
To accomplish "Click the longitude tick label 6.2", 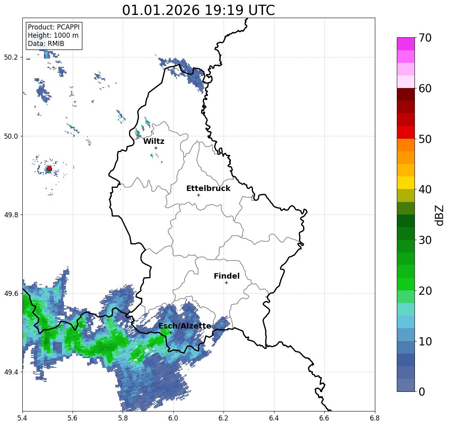I will 224,418.
